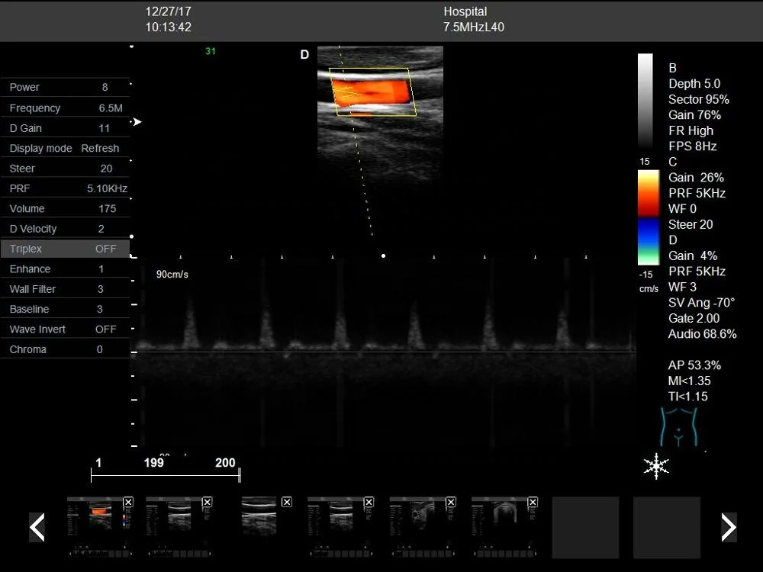Select the D Velocity parameter row
This screenshot has height=572, width=763.
pyautogui.click(x=65, y=229)
